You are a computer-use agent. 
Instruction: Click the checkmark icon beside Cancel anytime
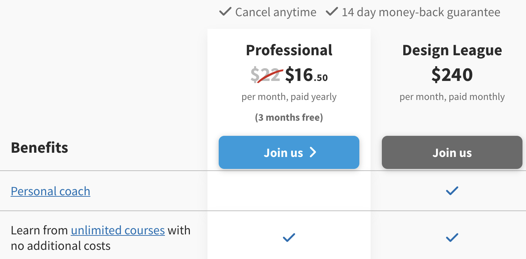point(225,12)
